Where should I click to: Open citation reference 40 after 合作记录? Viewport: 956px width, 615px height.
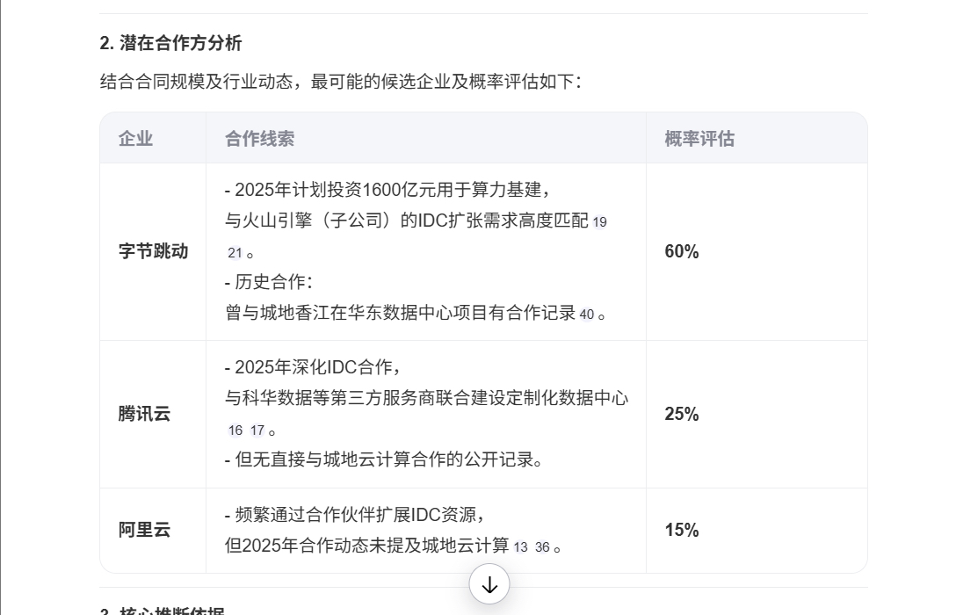coord(587,315)
